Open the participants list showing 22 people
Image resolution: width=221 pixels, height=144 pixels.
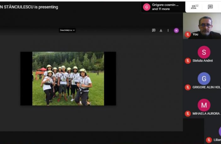coord(195,7)
